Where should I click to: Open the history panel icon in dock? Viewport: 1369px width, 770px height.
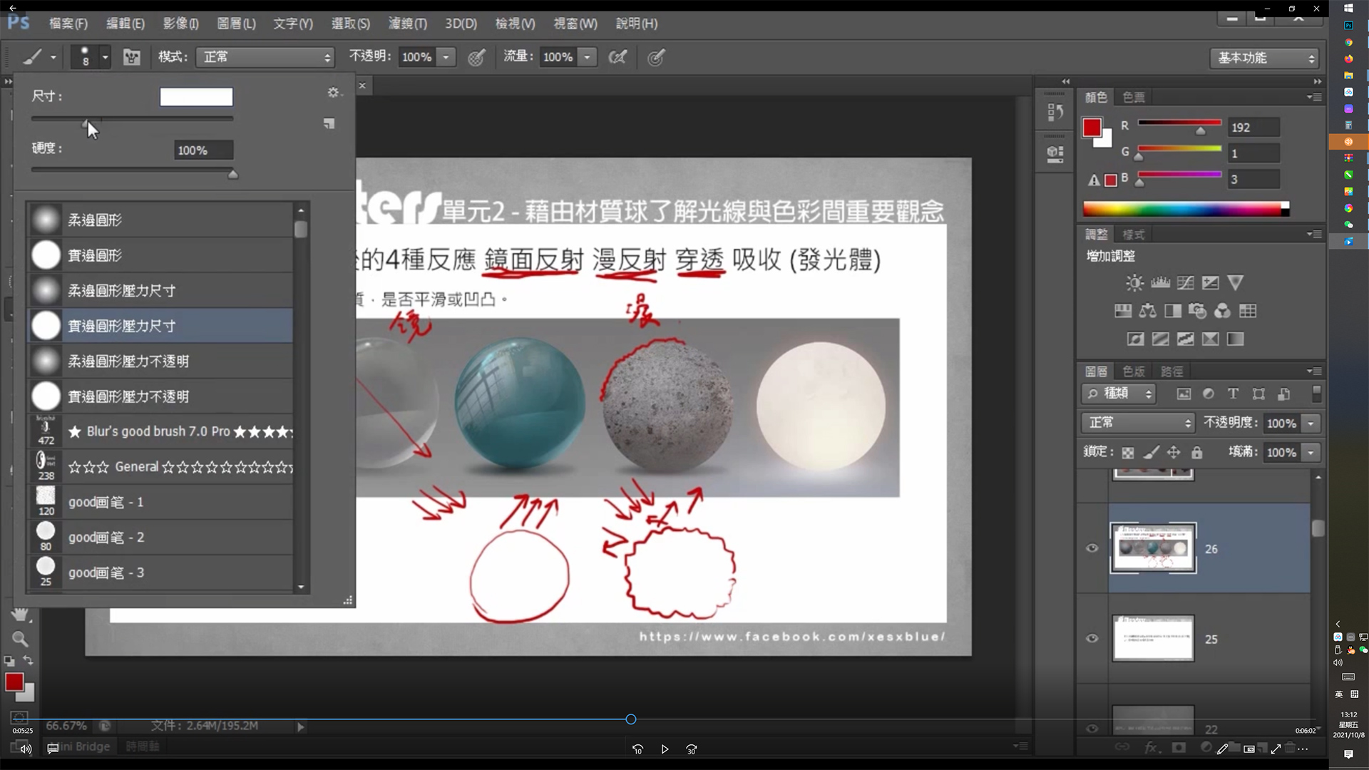coord(1055,112)
